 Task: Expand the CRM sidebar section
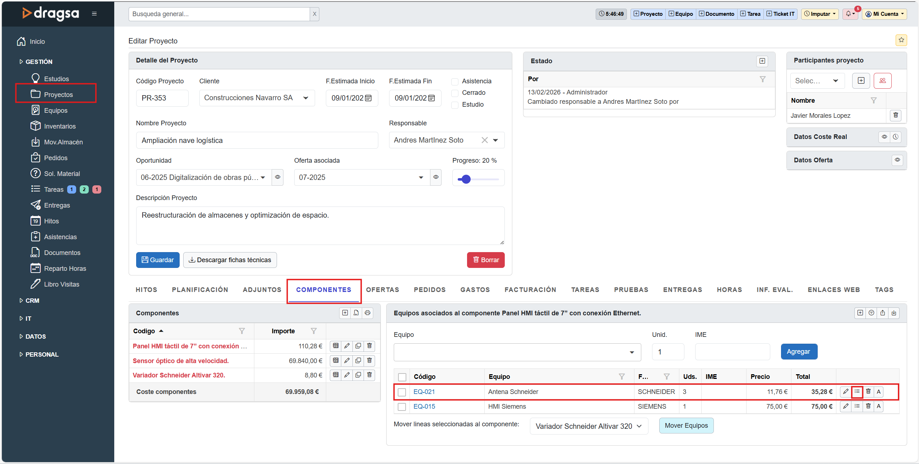(x=32, y=301)
